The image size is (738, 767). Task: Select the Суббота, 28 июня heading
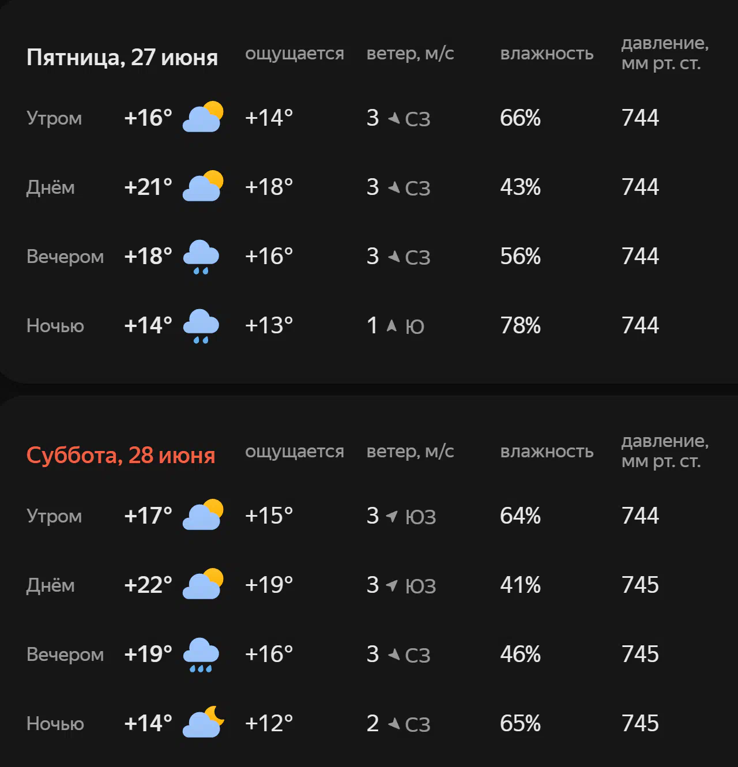(121, 456)
